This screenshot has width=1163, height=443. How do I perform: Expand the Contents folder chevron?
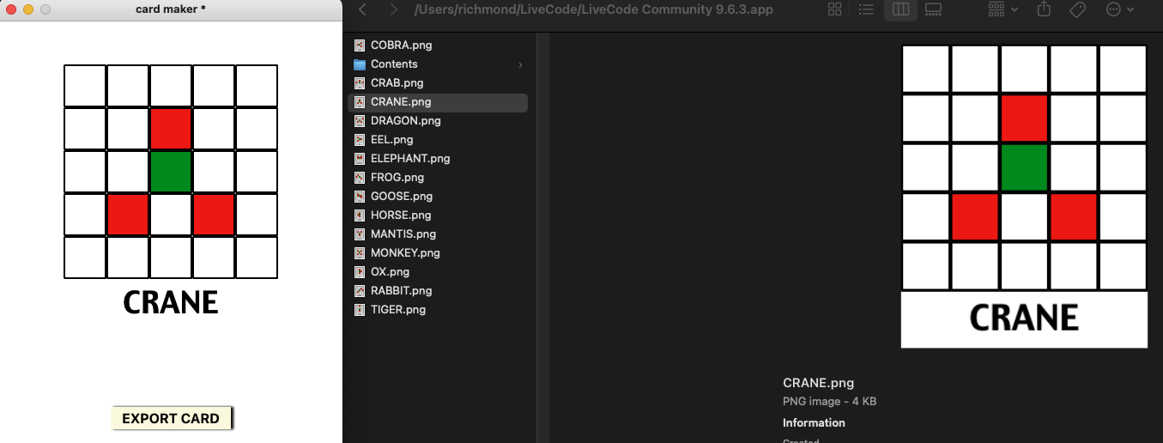[520, 64]
